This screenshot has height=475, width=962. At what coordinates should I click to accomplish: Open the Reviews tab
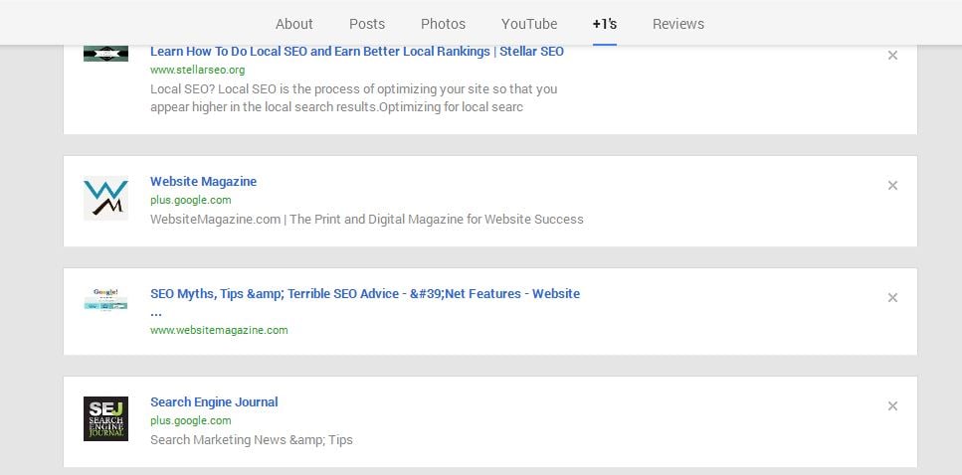click(678, 24)
